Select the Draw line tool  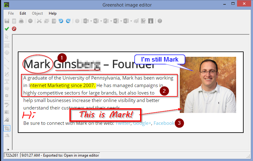click(7, 60)
